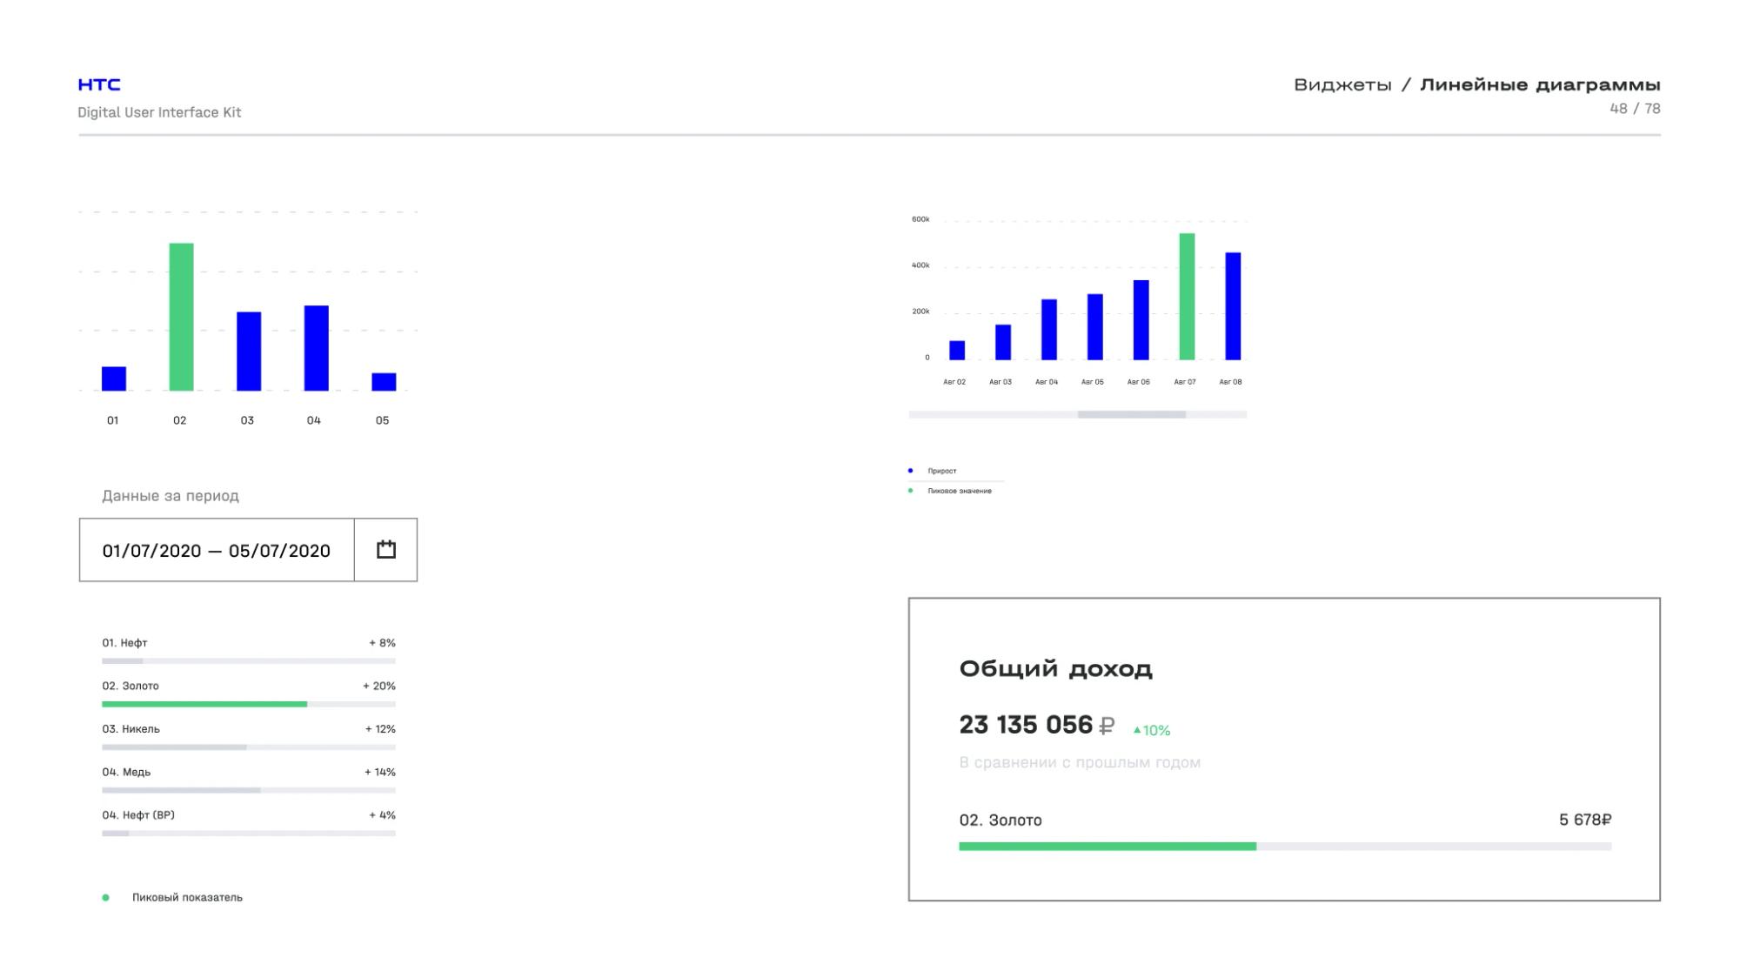Select the blue bar labeled 04
Viewport: 1740px width, 978px height.
coord(317,348)
